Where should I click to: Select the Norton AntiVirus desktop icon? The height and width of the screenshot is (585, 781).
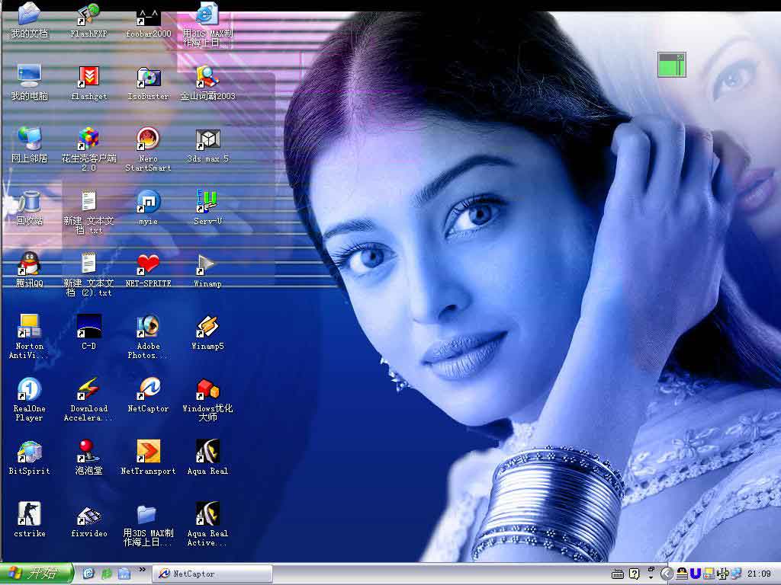(x=29, y=327)
